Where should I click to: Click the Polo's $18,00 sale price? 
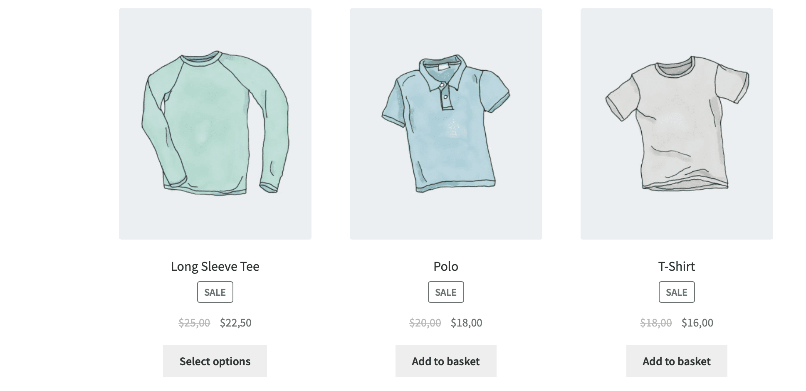tap(467, 323)
